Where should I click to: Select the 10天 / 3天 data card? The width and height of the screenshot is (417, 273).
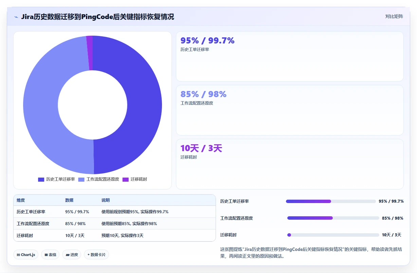coord(290,164)
